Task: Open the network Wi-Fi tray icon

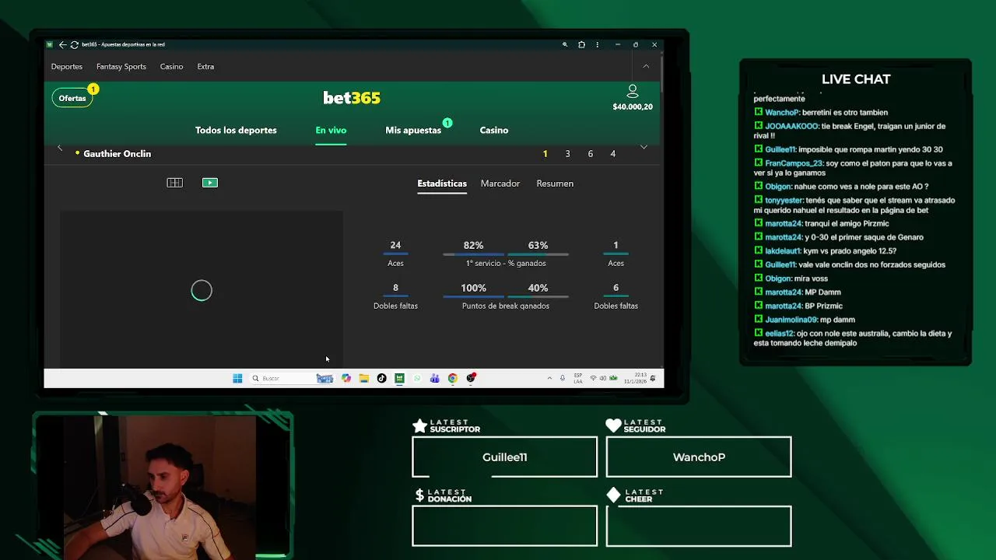Action: [593, 378]
